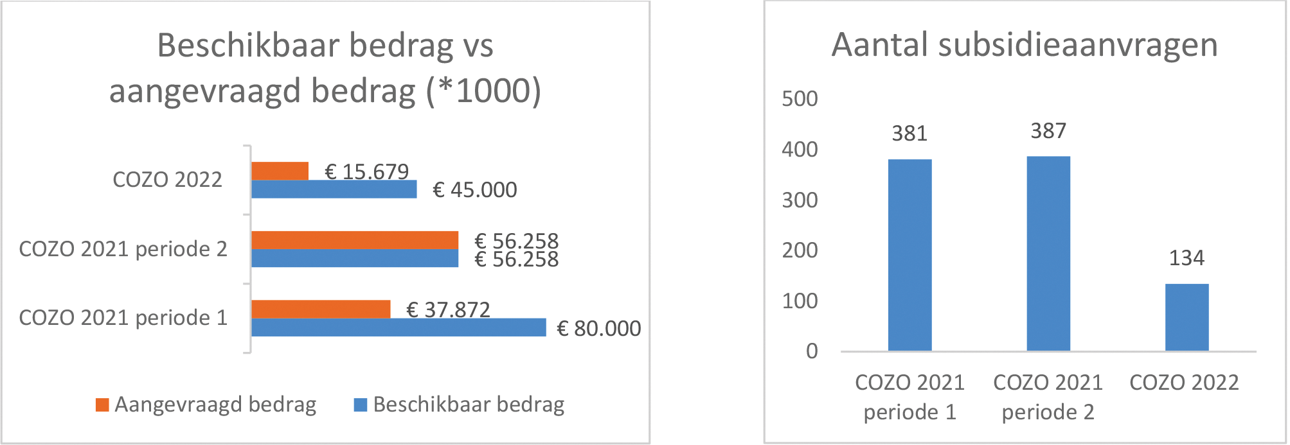The image size is (1290, 445).
Task: Click the 500 vertical axis label
Action: (x=800, y=99)
